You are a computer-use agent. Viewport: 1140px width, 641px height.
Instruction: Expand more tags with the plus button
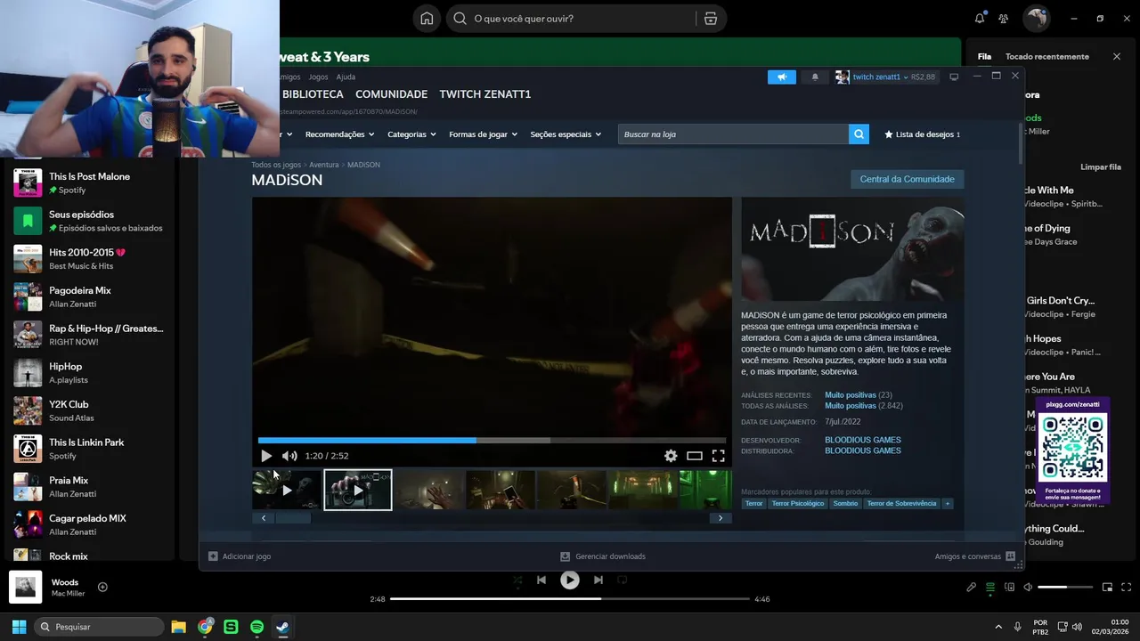(947, 504)
